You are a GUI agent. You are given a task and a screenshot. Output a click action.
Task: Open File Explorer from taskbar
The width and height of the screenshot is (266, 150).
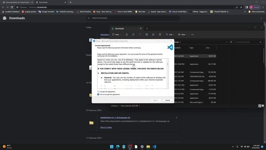click(148, 147)
